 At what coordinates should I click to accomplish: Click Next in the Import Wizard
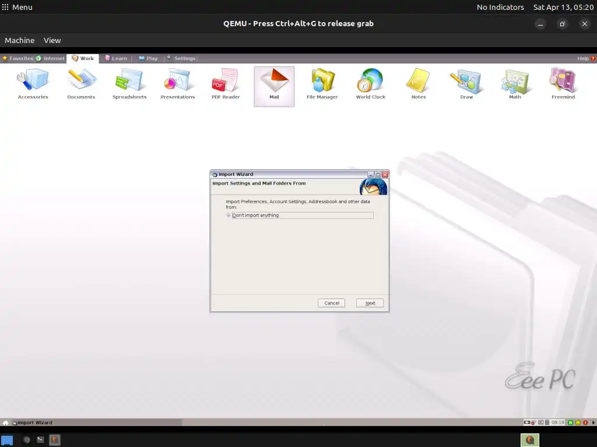(x=370, y=303)
